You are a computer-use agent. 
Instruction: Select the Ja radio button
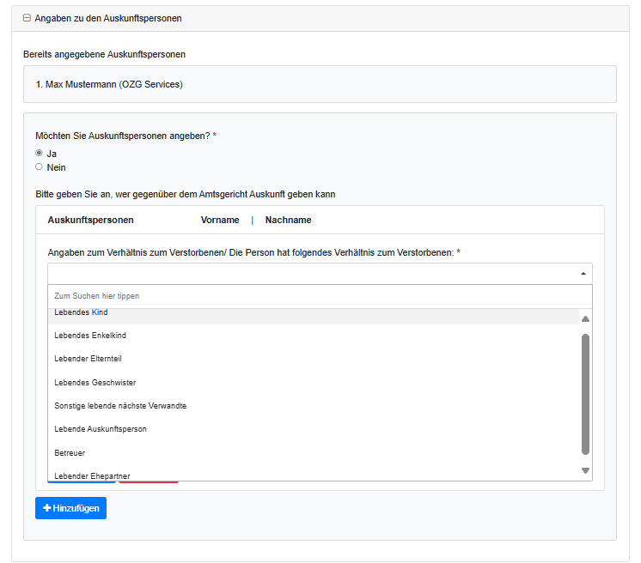(x=39, y=154)
